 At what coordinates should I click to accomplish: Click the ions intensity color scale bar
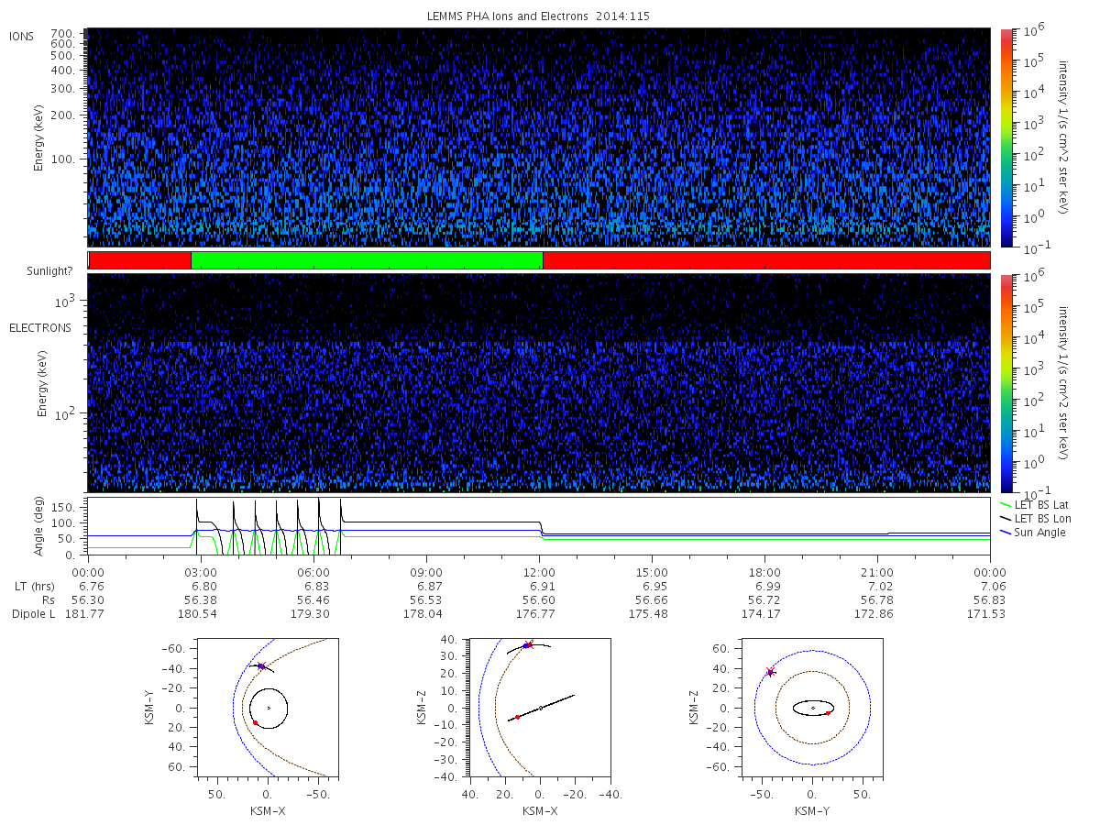click(x=1006, y=137)
